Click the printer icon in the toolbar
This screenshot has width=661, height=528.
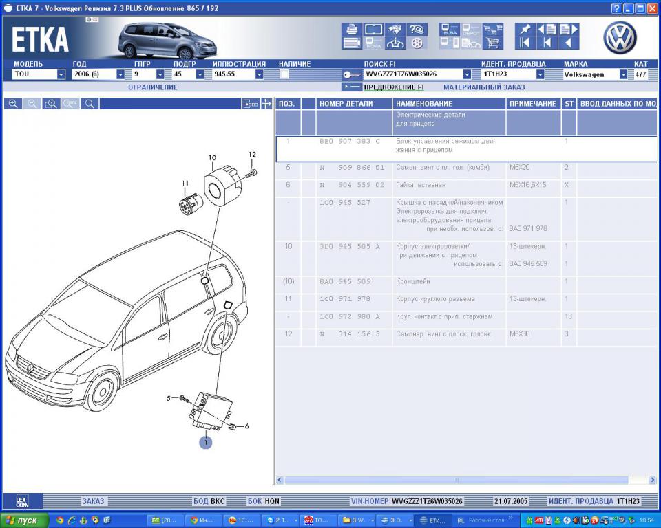[x=352, y=30]
